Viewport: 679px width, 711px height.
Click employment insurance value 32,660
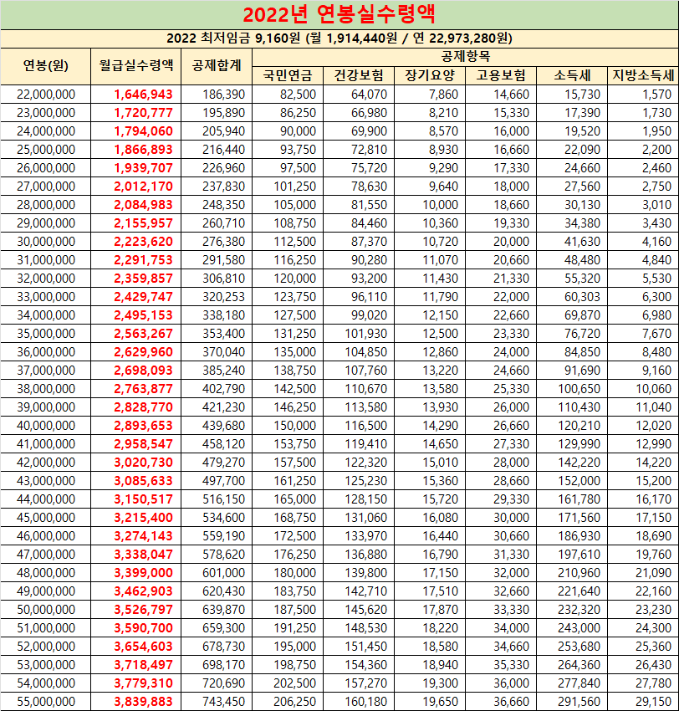coord(511,591)
